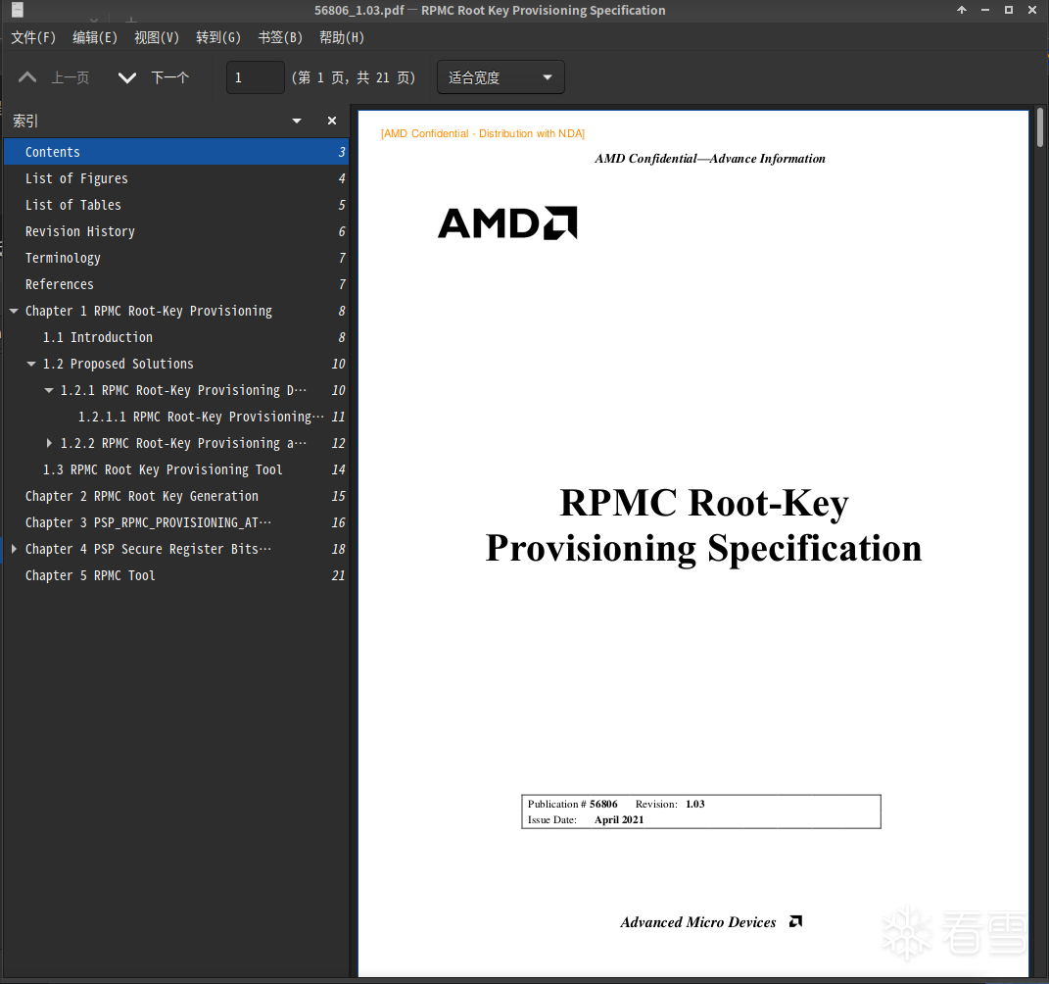1049x984 pixels.
Task: Collapse the 1.2.1 RPMC Root-Key Provisioning node
Action: click(x=48, y=390)
